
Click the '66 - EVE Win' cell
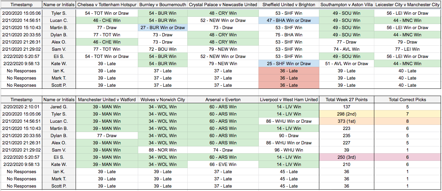pyautogui.click(x=223, y=164)
